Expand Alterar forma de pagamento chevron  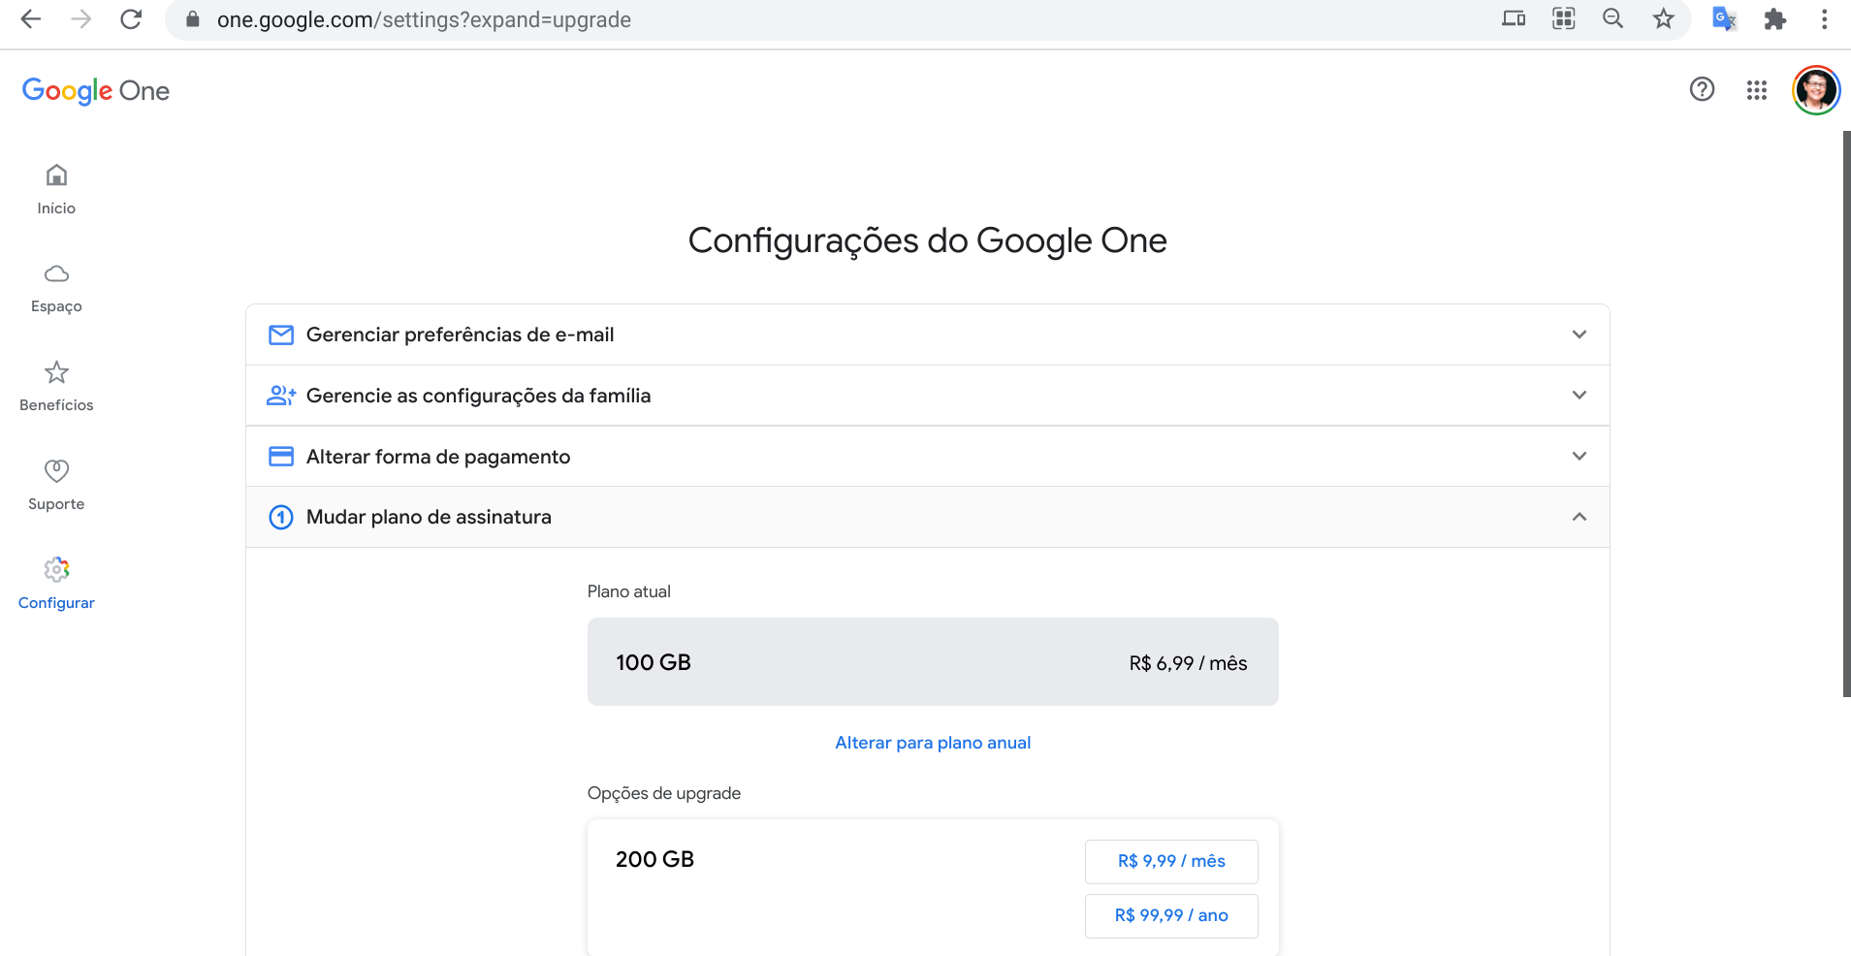(1580, 456)
